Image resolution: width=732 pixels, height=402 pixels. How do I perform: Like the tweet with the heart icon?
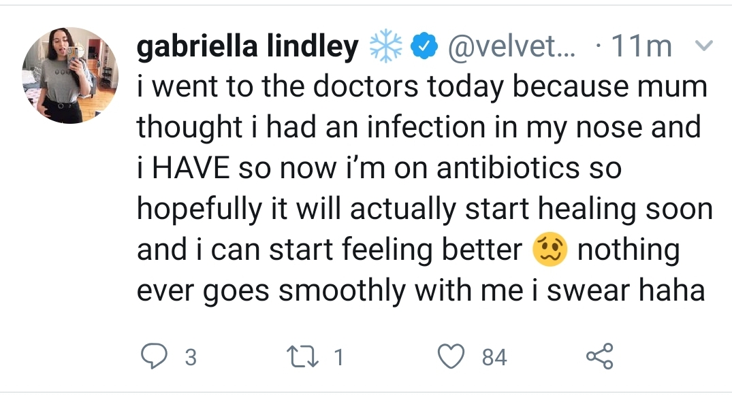[x=451, y=356]
